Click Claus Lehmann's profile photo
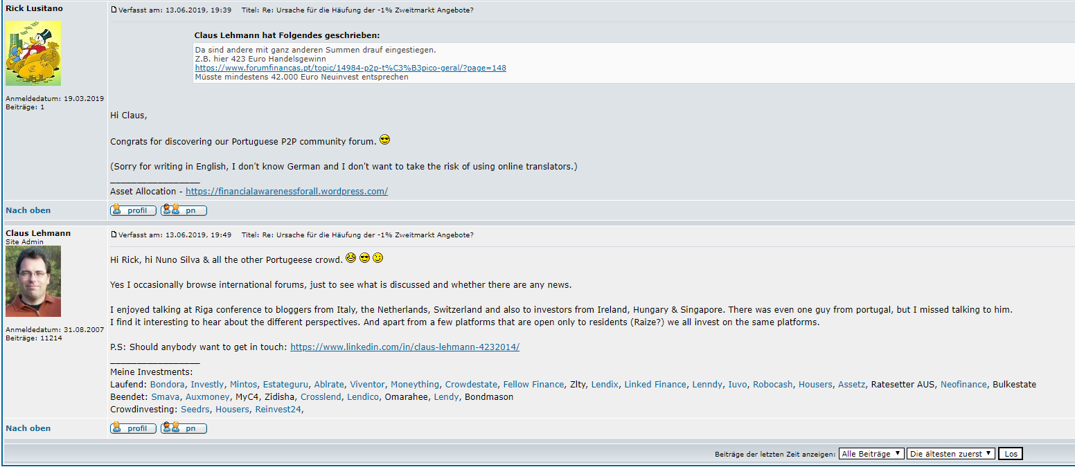 [x=33, y=281]
